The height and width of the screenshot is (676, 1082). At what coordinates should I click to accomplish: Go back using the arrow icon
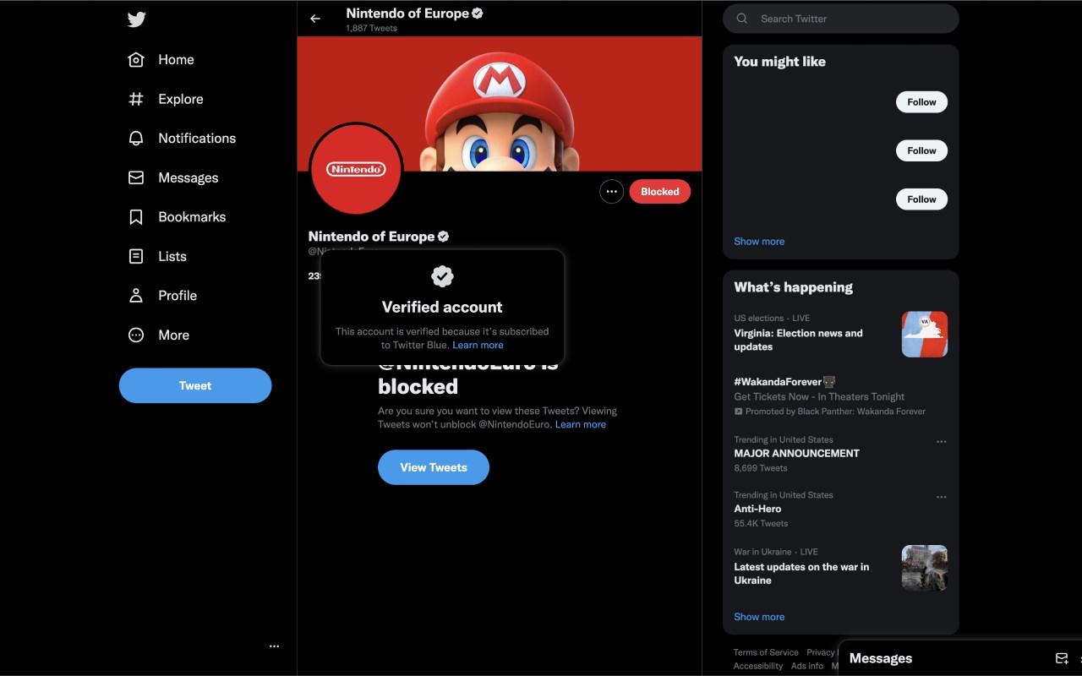(315, 19)
